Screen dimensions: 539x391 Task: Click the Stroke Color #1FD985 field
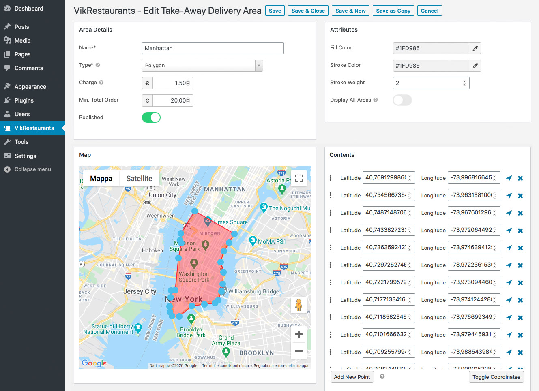coord(431,66)
